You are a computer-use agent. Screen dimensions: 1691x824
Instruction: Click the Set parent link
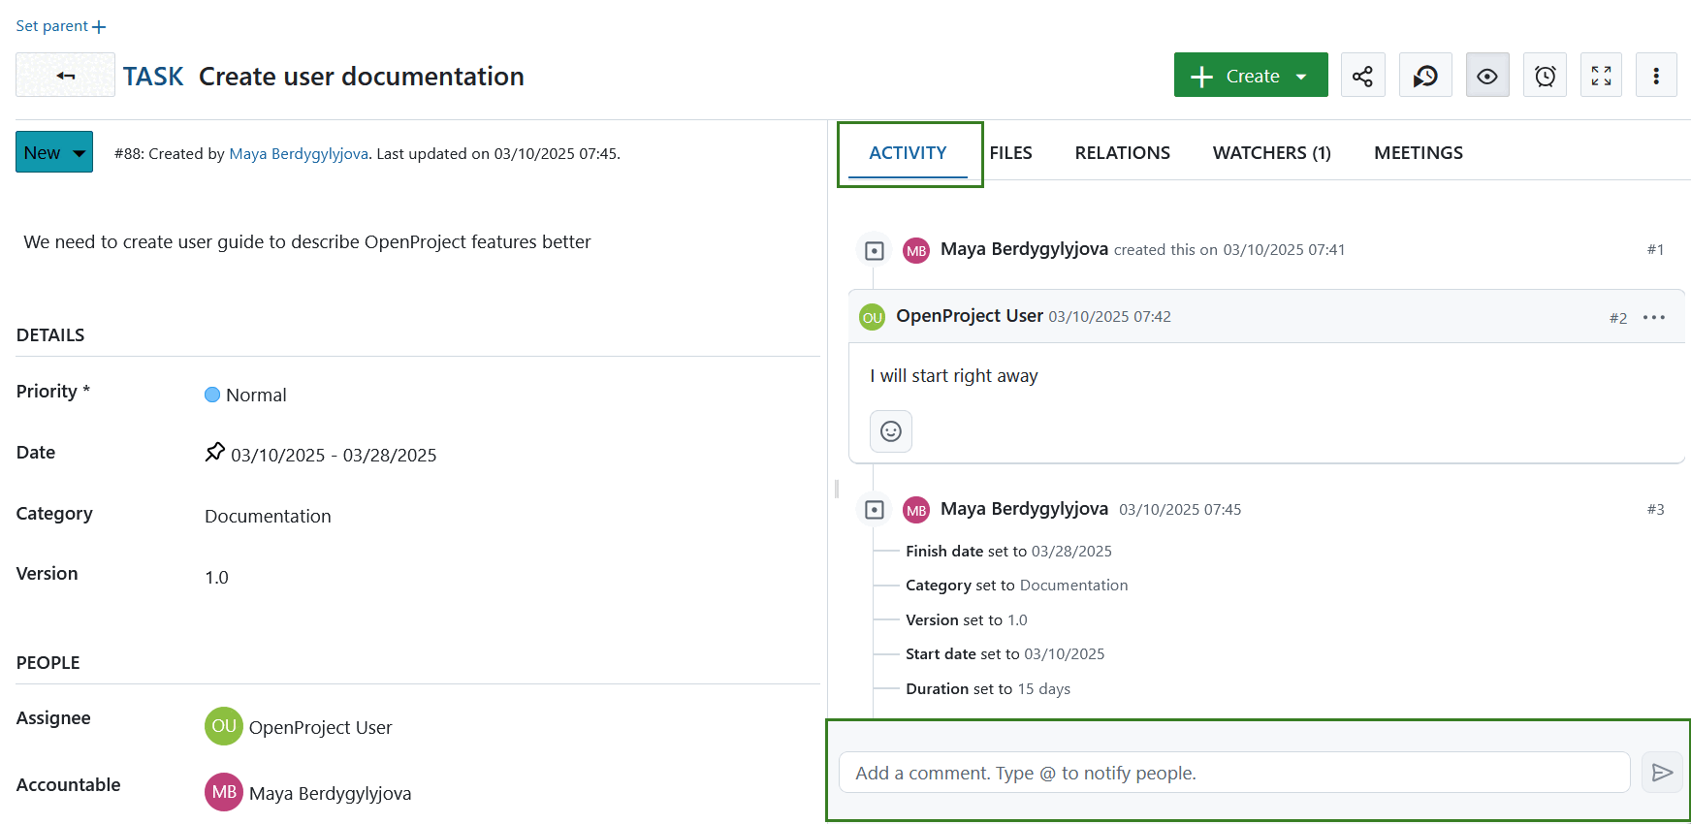(60, 26)
